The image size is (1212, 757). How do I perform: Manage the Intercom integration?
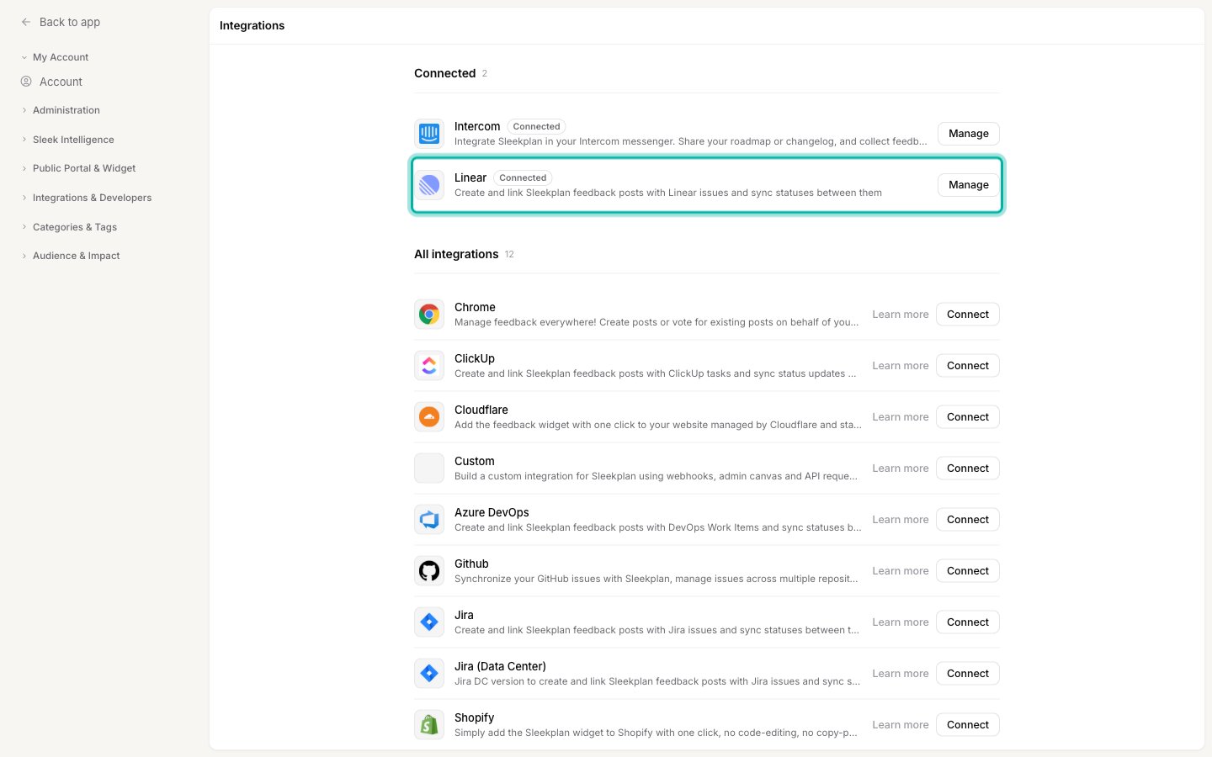[x=969, y=134]
